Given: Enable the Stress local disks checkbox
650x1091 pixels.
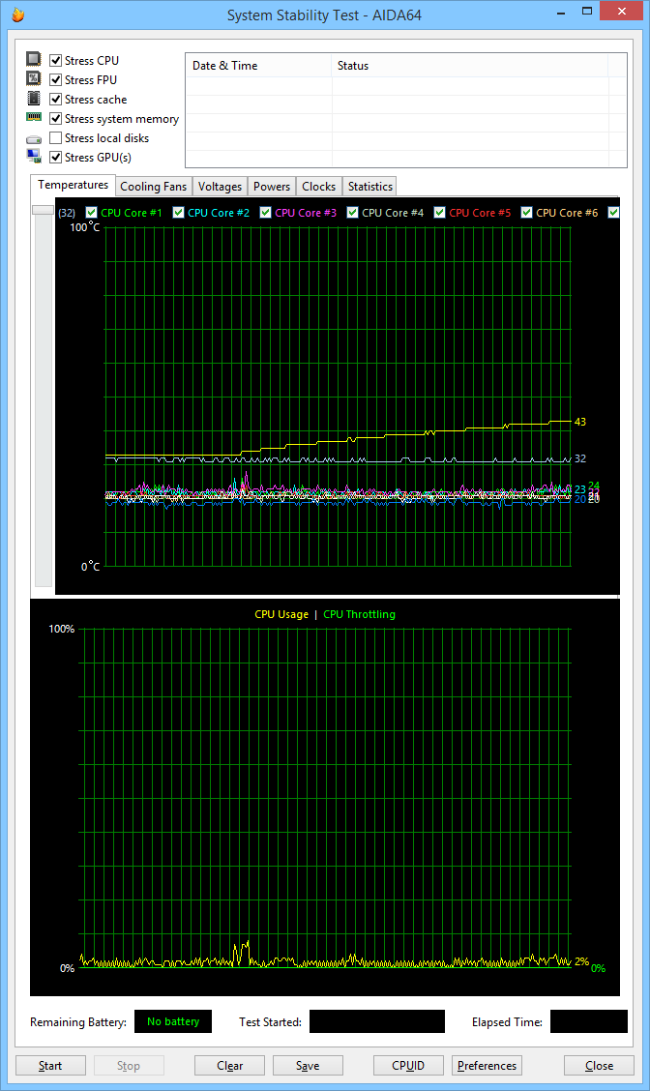Looking at the screenshot, I should click(56, 137).
